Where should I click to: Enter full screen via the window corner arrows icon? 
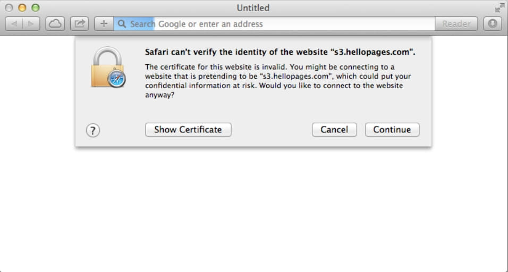coord(499,8)
